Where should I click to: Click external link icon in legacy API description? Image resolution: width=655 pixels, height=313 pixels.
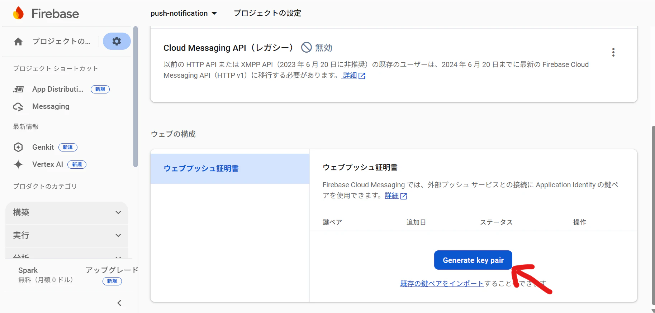click(362, 76)
